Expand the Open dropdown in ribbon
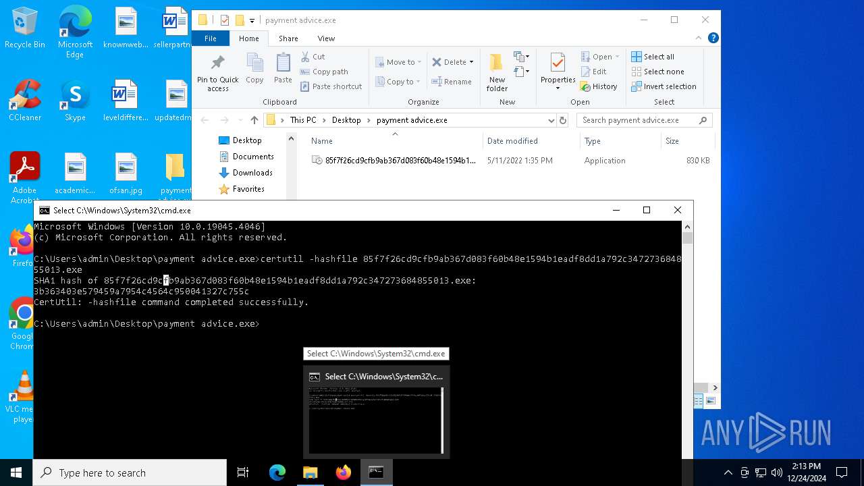 617,57
